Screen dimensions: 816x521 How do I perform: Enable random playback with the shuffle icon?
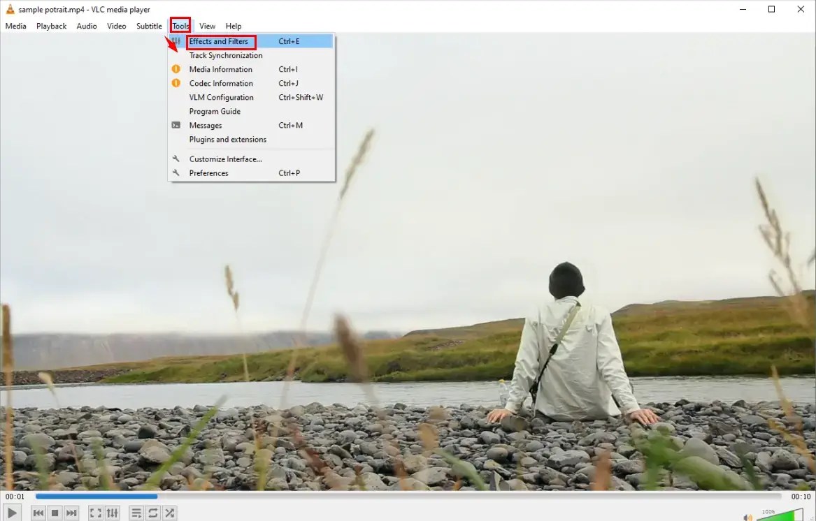click(x=169, y=512)
